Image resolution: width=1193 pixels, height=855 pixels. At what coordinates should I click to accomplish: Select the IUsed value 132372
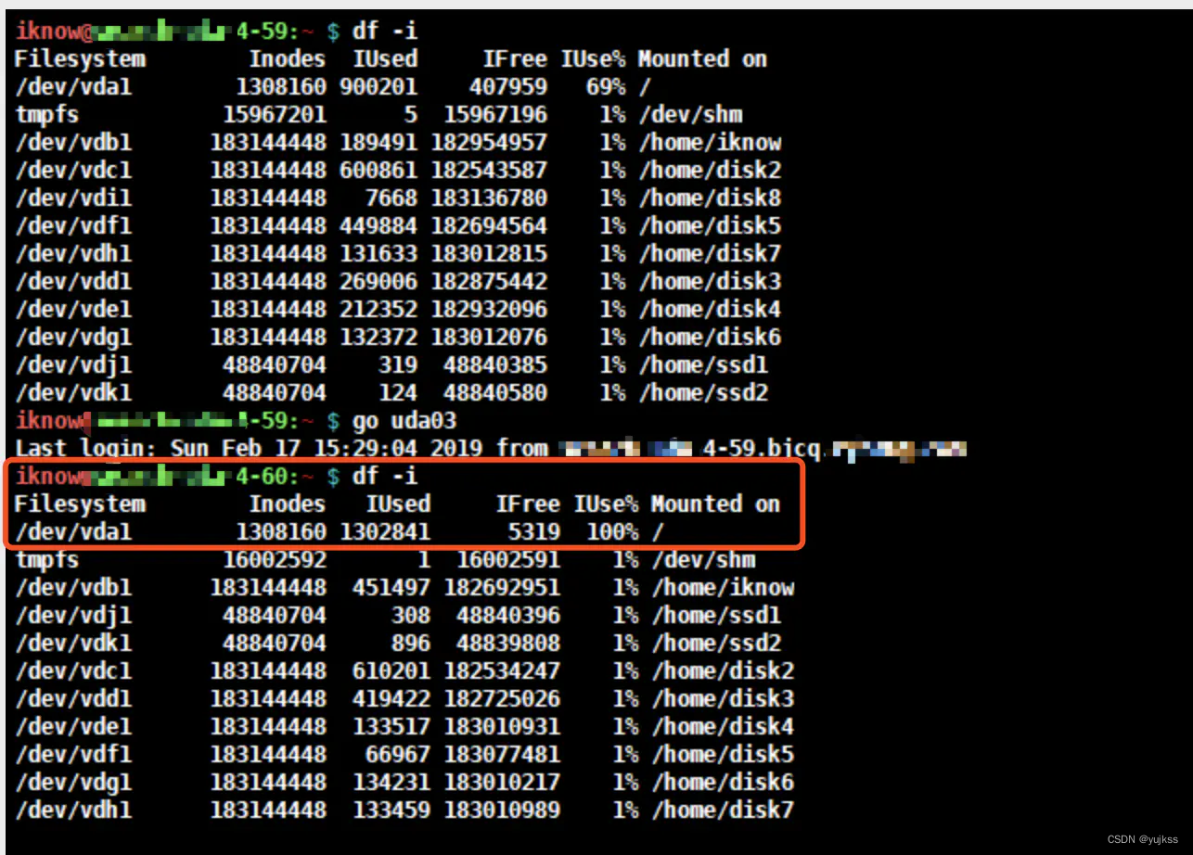[x=378, y=338]
